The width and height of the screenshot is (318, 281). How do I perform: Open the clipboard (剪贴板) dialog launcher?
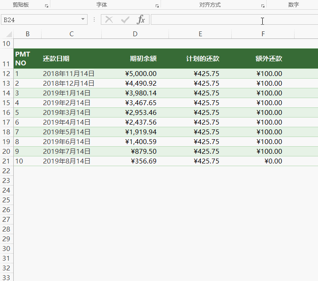point(46,6)
